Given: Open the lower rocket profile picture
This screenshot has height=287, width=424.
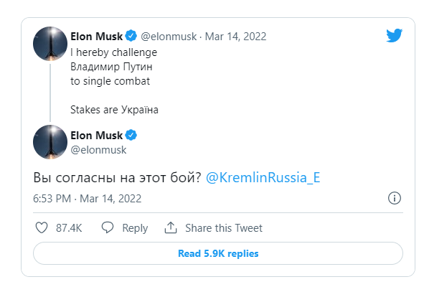Looking at the screenshot, I should point(50,142).
